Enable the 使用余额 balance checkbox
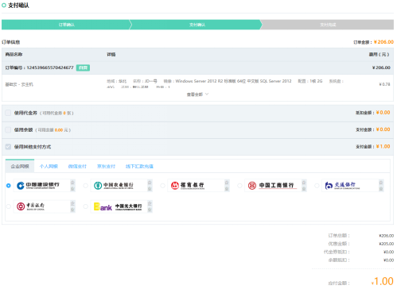Viewport: 397px width, 289px height. pyautogui.click(x=8, y=130)
